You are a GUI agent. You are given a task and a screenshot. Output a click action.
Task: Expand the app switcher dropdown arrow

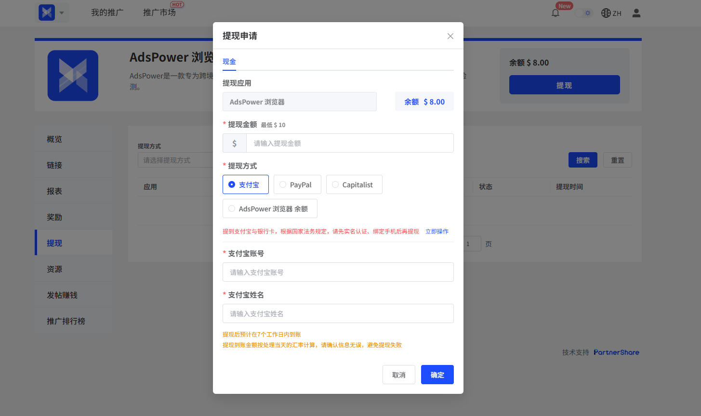tap(62, 13)
